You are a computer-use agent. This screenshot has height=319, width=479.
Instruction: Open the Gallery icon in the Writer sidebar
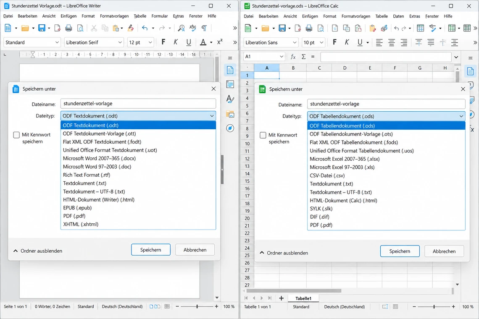click(230, 114)
